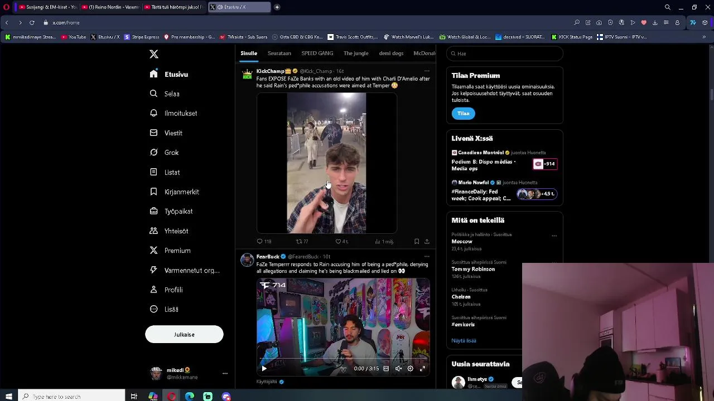The width and height of the screenshot is (714, 401).
Task: Switch to demi dogs tab
Action: pos(391,53)
